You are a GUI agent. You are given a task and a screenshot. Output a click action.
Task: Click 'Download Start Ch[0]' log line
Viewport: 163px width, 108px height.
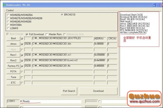[131, 15]
